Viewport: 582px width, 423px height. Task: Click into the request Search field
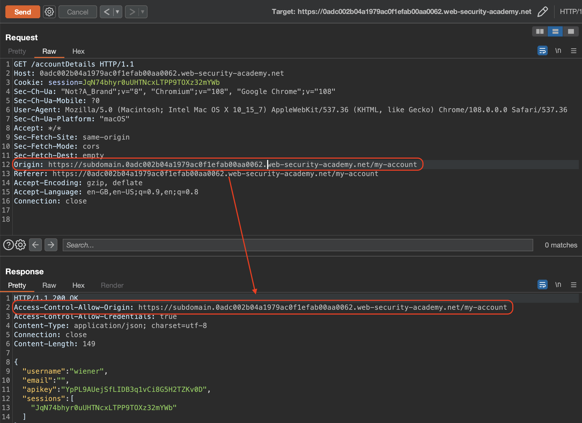298,245
